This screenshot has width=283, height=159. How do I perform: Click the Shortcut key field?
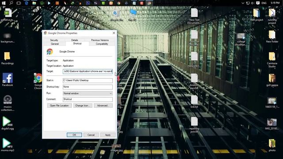point(88,87)
